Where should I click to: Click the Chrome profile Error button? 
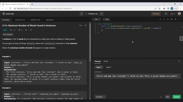click(174, 8)
